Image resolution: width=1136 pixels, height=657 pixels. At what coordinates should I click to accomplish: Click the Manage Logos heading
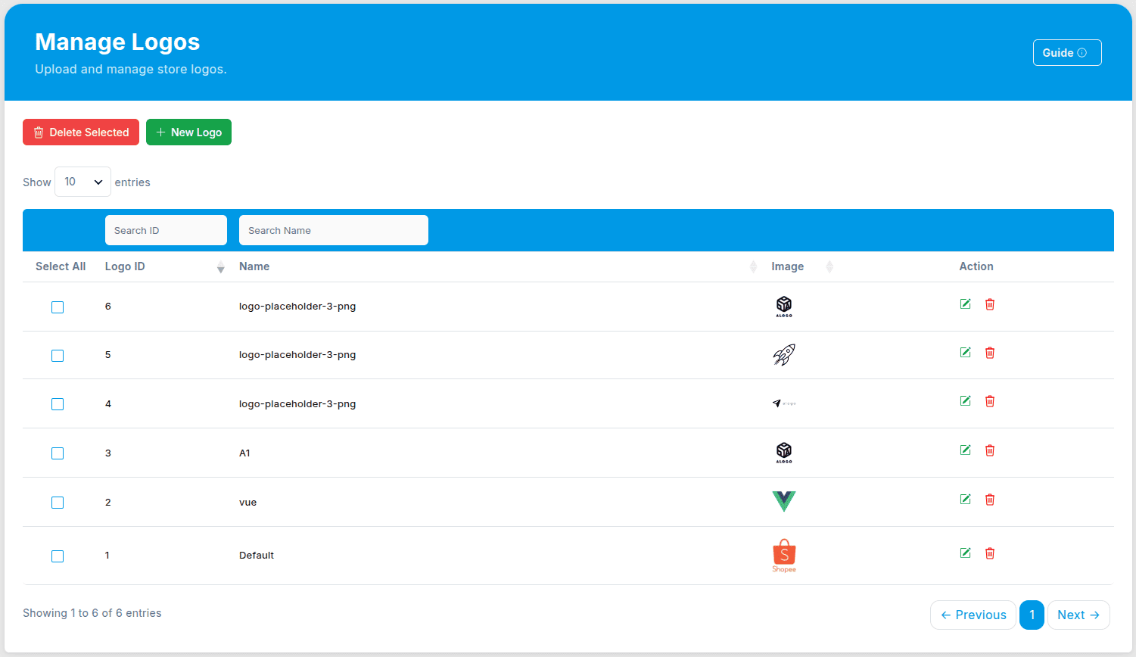117,42
